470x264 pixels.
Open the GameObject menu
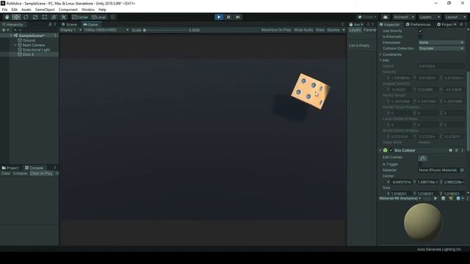45,10
